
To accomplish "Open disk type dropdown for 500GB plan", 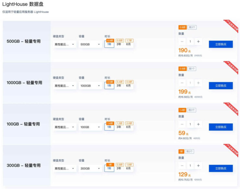I will click(65, 44).
